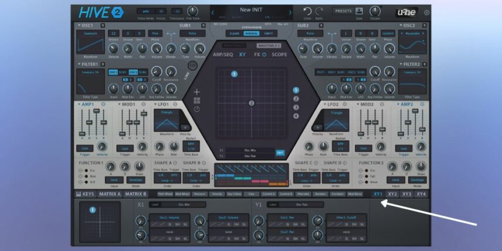This screenshot has height=251, width=502.
Task: Click the Save preset icon
Action: click(x=359, y=11)
